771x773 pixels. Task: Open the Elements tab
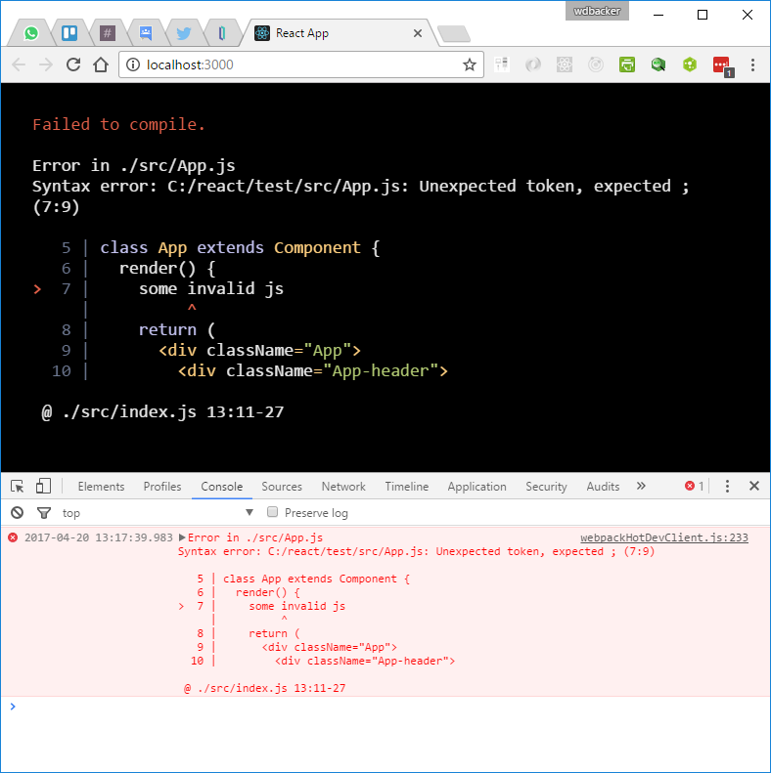[x=101, y=487]
